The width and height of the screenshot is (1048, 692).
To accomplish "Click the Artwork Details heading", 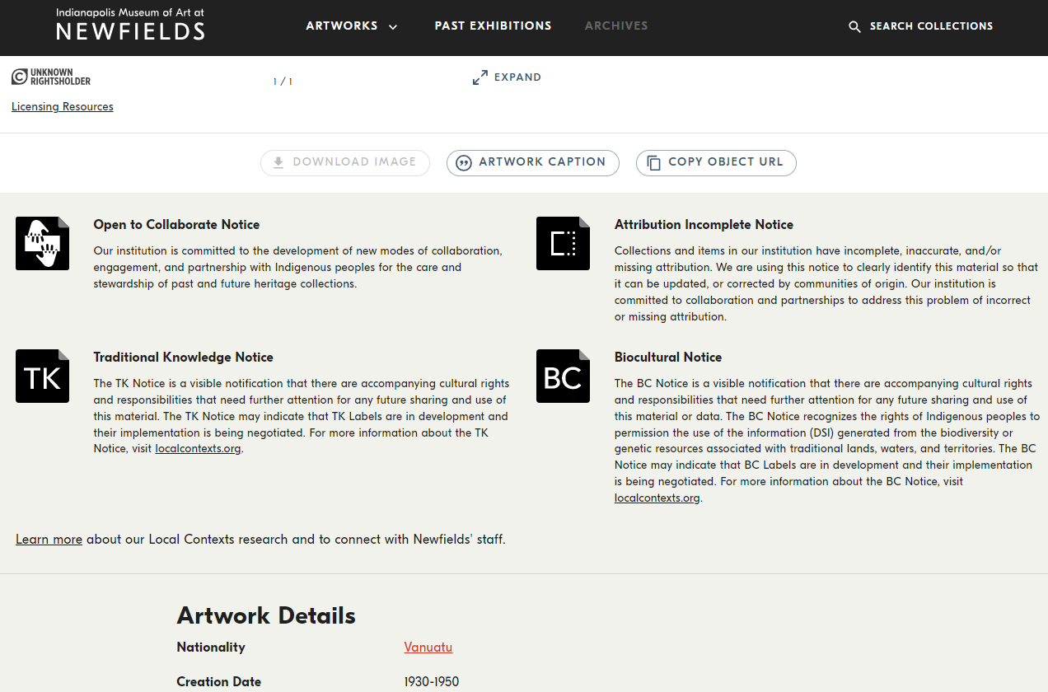I will (x=266, y=616).
